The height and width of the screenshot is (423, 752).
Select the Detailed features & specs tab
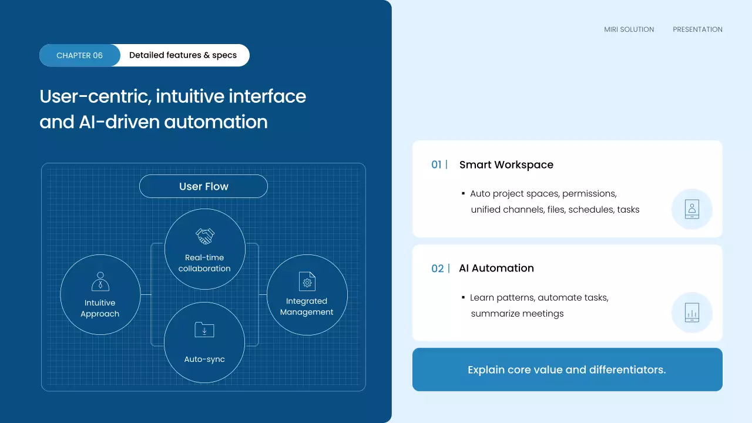tap(183, 55)
